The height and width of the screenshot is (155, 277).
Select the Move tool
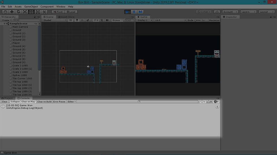click(12, 12)
